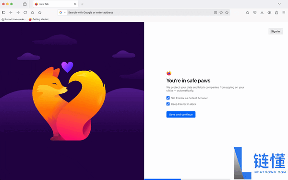This screenshot has height=180, width=288.
Task: Click the star icon beside Reader view icon
Action: tap(221, 13)
